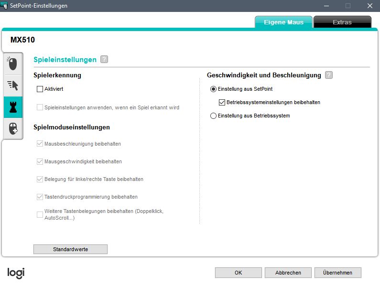Enable the Aktiviert checkbox under Spielerkennung
The width and height of the screenshot is (380, 286).
(x=40, y=89)
